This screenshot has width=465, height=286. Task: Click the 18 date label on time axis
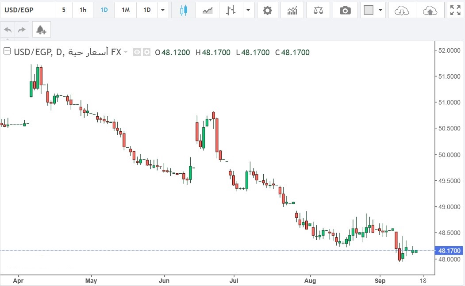(x=423, y=281)
